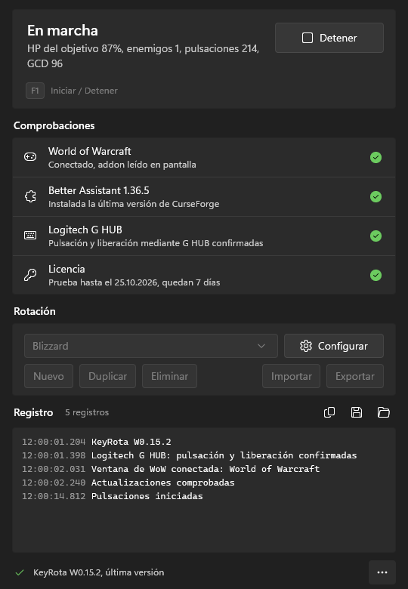The height and width of the screenshot is (589, 408).
Task: Click the F1 hotkey badge
Action: (35, 91)
